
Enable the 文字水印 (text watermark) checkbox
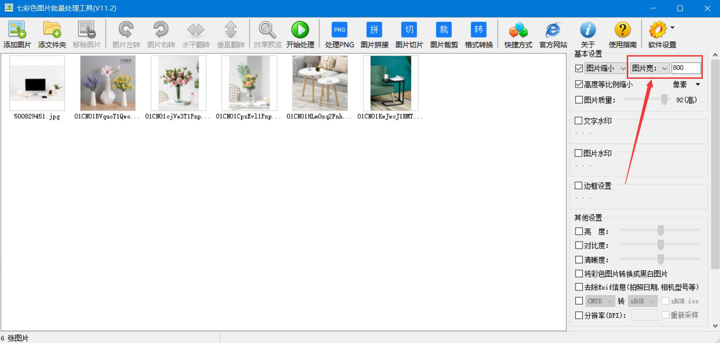tap(579, 121)
